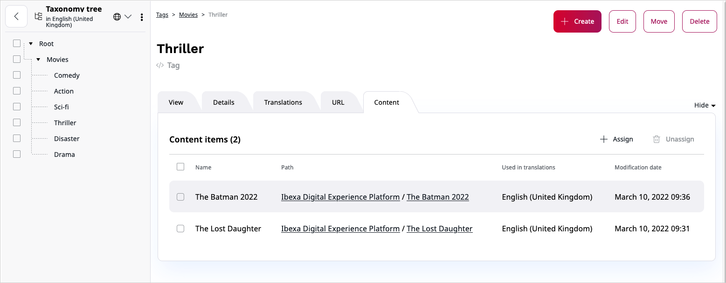Click the Delete button
726x283 pixels.
(x=699, y=21)
